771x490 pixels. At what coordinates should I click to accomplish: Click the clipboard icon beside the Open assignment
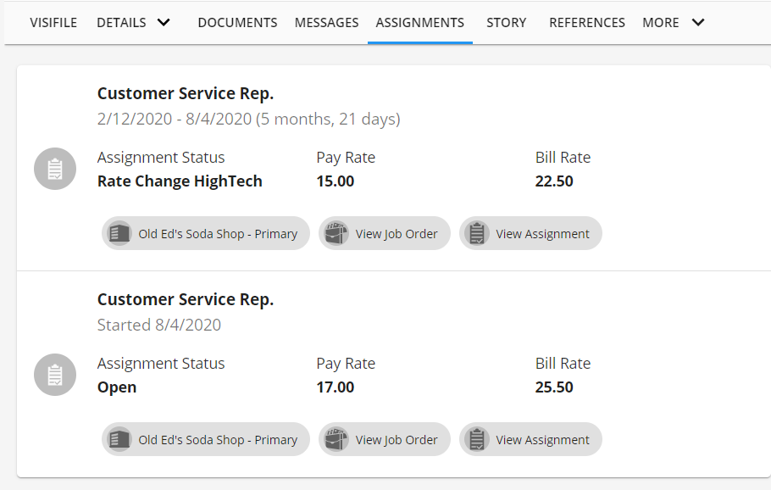(55, 375)
